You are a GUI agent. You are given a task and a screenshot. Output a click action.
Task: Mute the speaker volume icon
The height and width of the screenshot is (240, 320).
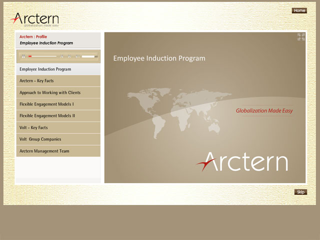(x=77, y=56)
